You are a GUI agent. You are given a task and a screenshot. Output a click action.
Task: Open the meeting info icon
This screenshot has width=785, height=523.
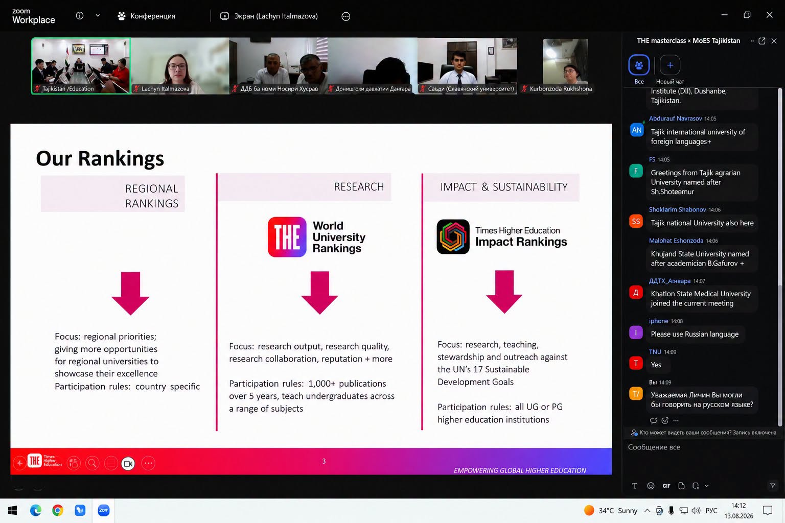[x=80, y=16]
